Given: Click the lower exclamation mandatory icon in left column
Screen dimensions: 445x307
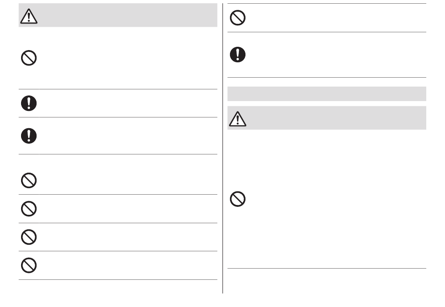Looking at the screenshot, I should (29, 136).
